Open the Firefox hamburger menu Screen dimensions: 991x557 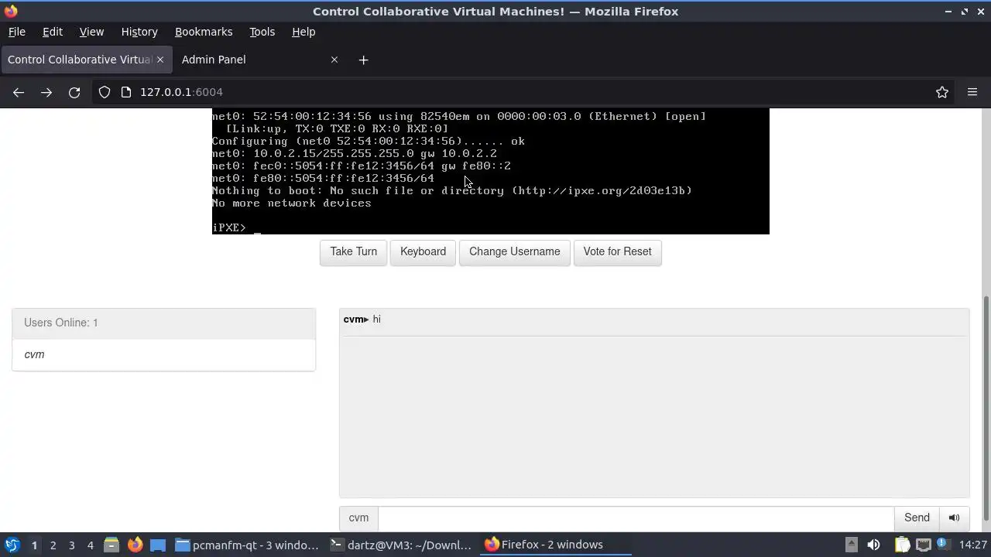point(972,92)
